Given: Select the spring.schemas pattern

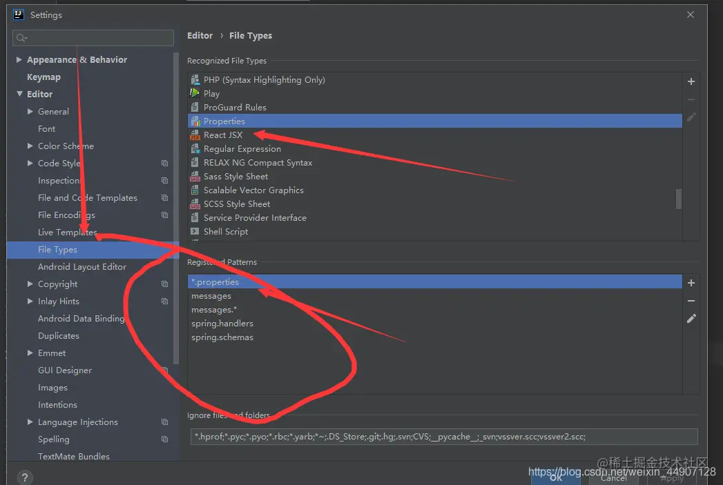Looking at the screenshot, I should click(x=435, y=337).
